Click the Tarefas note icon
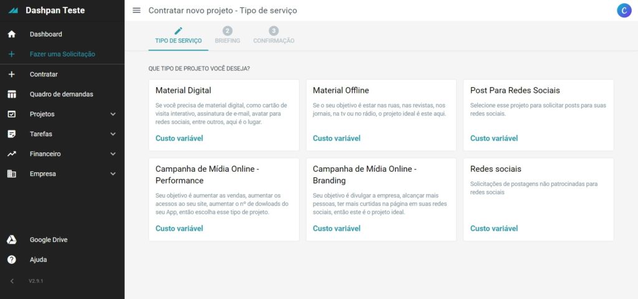 12,134
